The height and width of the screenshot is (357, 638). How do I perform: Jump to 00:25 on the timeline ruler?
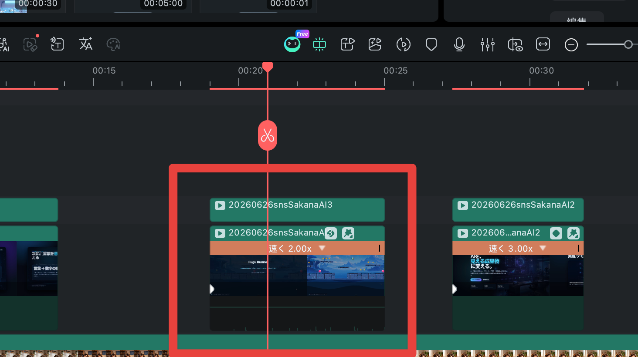point(396,71)
